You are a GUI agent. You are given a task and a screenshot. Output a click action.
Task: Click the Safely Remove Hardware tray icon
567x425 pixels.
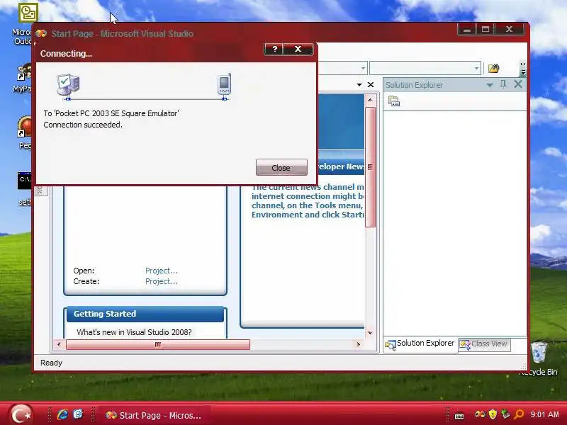(506, 414)
